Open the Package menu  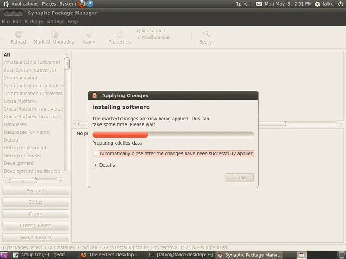click(34, 22)
